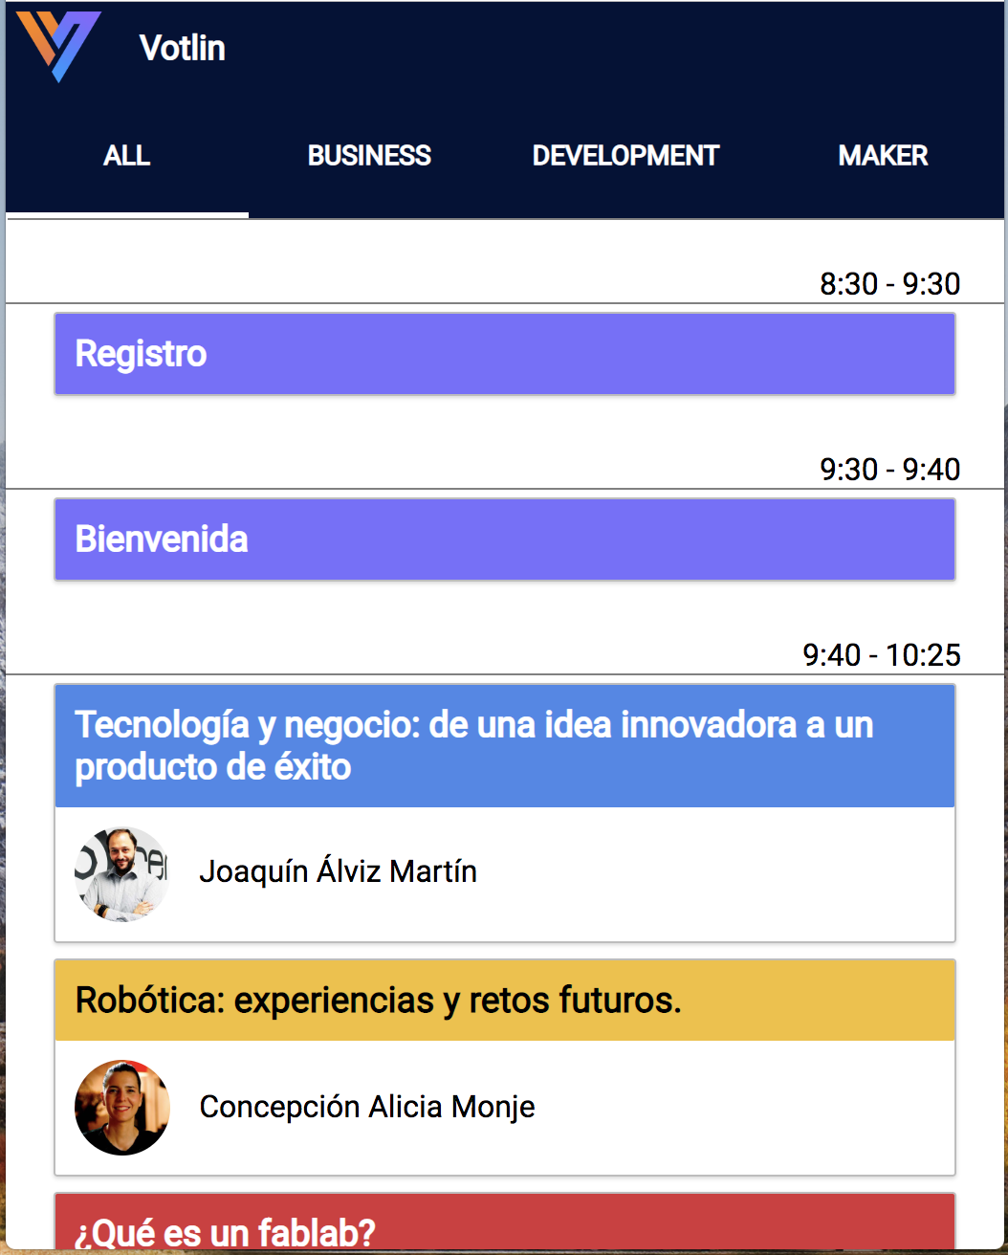
Task: Open the Registro session card
Action: pos(505,354)
